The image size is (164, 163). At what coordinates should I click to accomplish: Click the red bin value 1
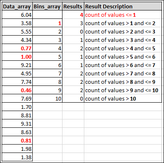coord(47,23)
